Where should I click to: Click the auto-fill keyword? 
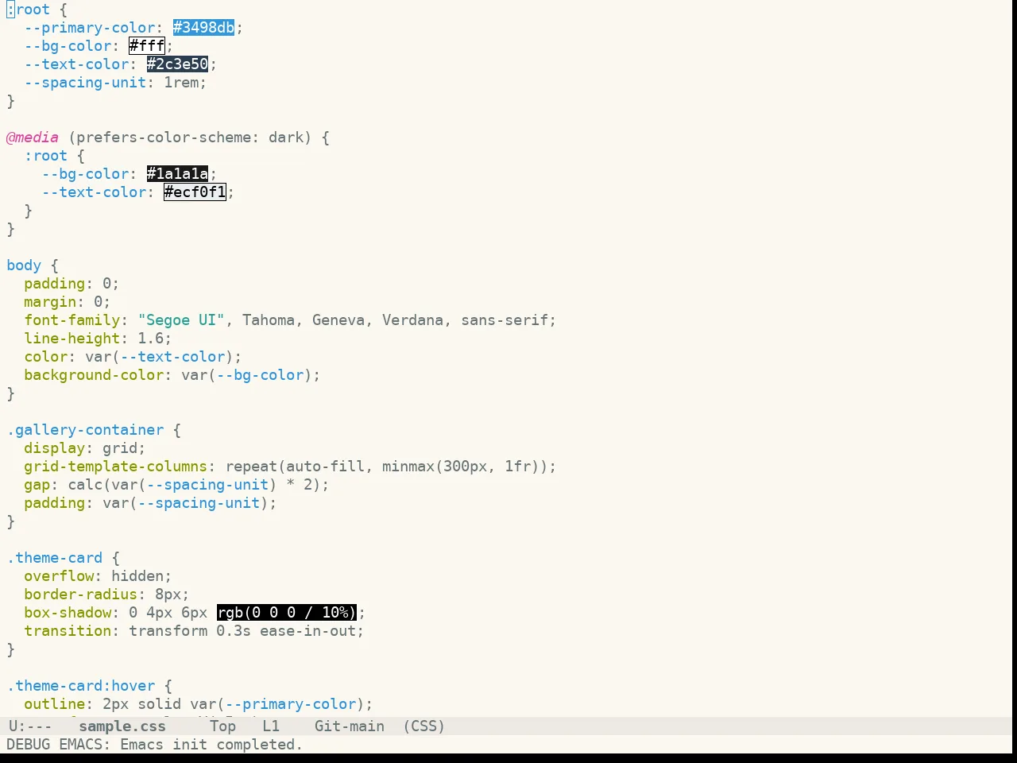tap(325, 467)
